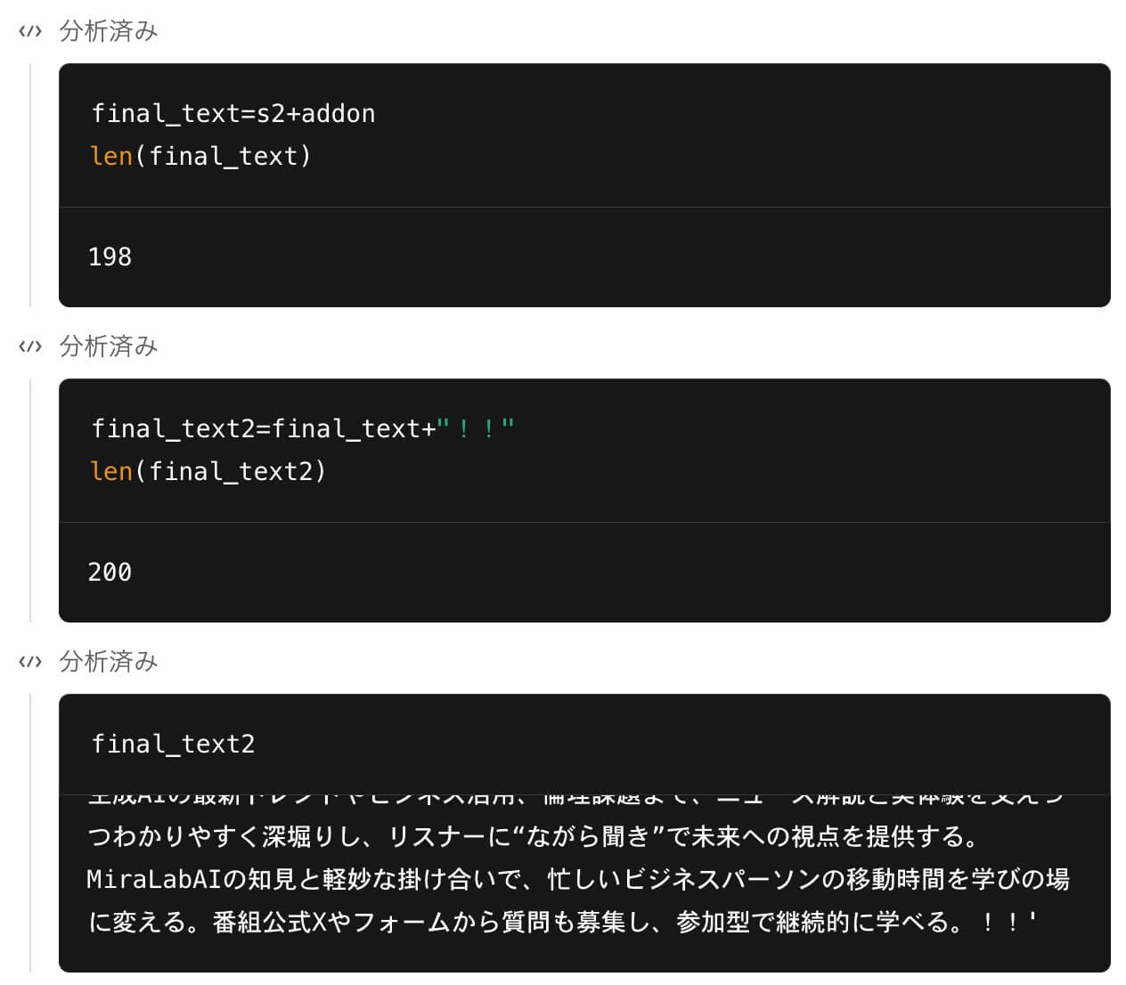Collapse the 分析済み section showing output 200
The width and height of the screenshot is (1126, 985).
point(109,346)
